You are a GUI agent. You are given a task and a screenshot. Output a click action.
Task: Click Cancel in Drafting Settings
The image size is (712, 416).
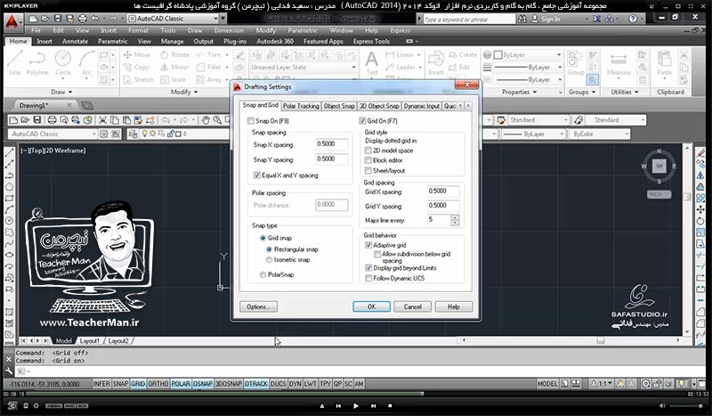tap(412, 307)
